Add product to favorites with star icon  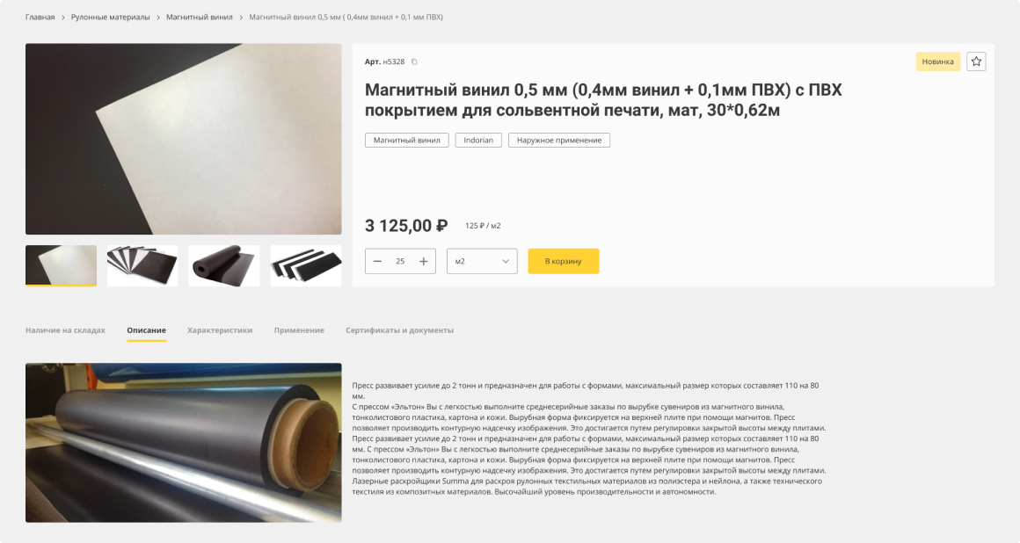click(976, 62)
